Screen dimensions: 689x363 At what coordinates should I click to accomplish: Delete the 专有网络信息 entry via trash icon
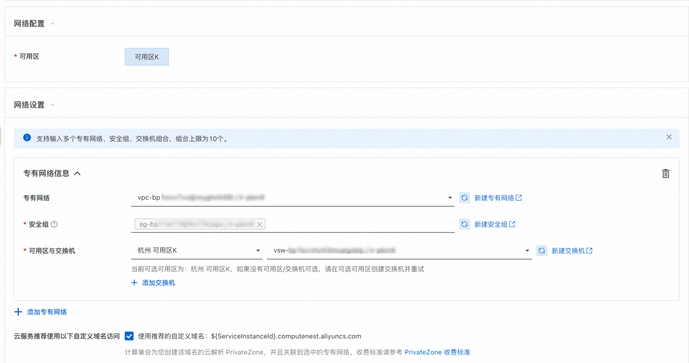(666, 173)
